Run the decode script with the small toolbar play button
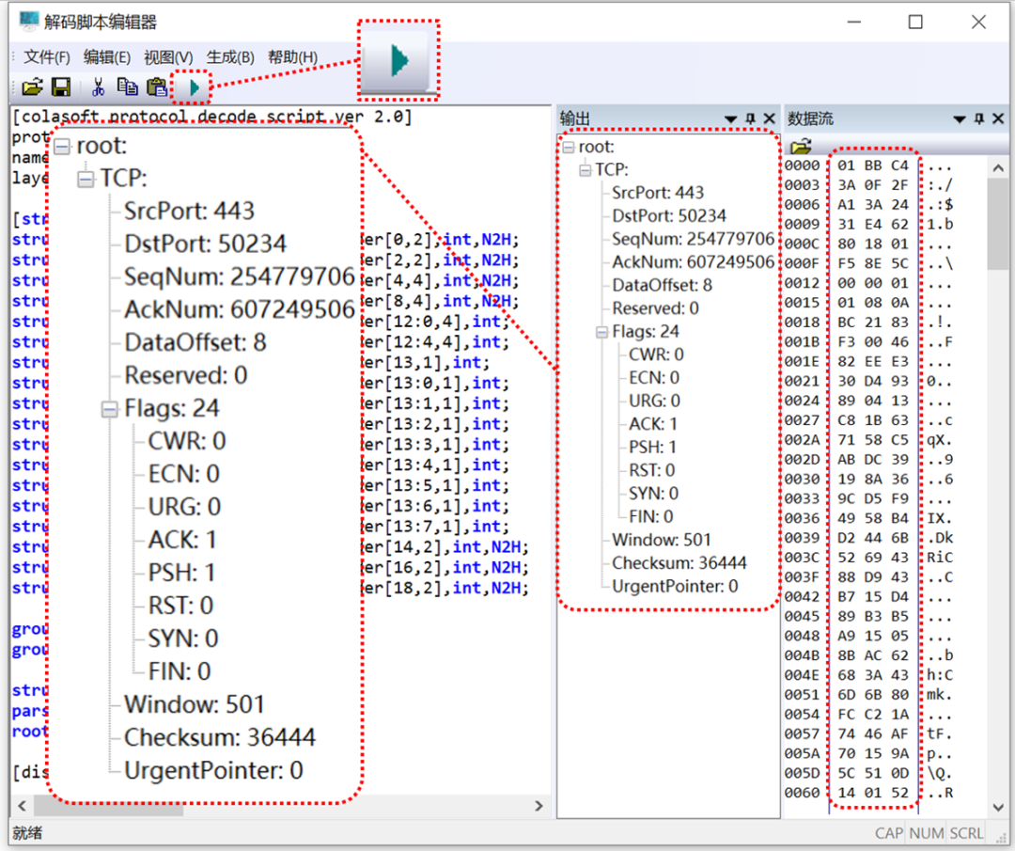1015x851 pixels. tap(195, 87)
